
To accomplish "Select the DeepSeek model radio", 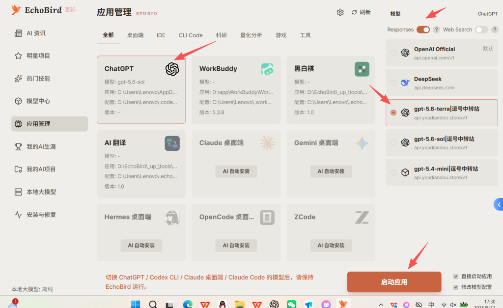I will (x=393, y=83).
